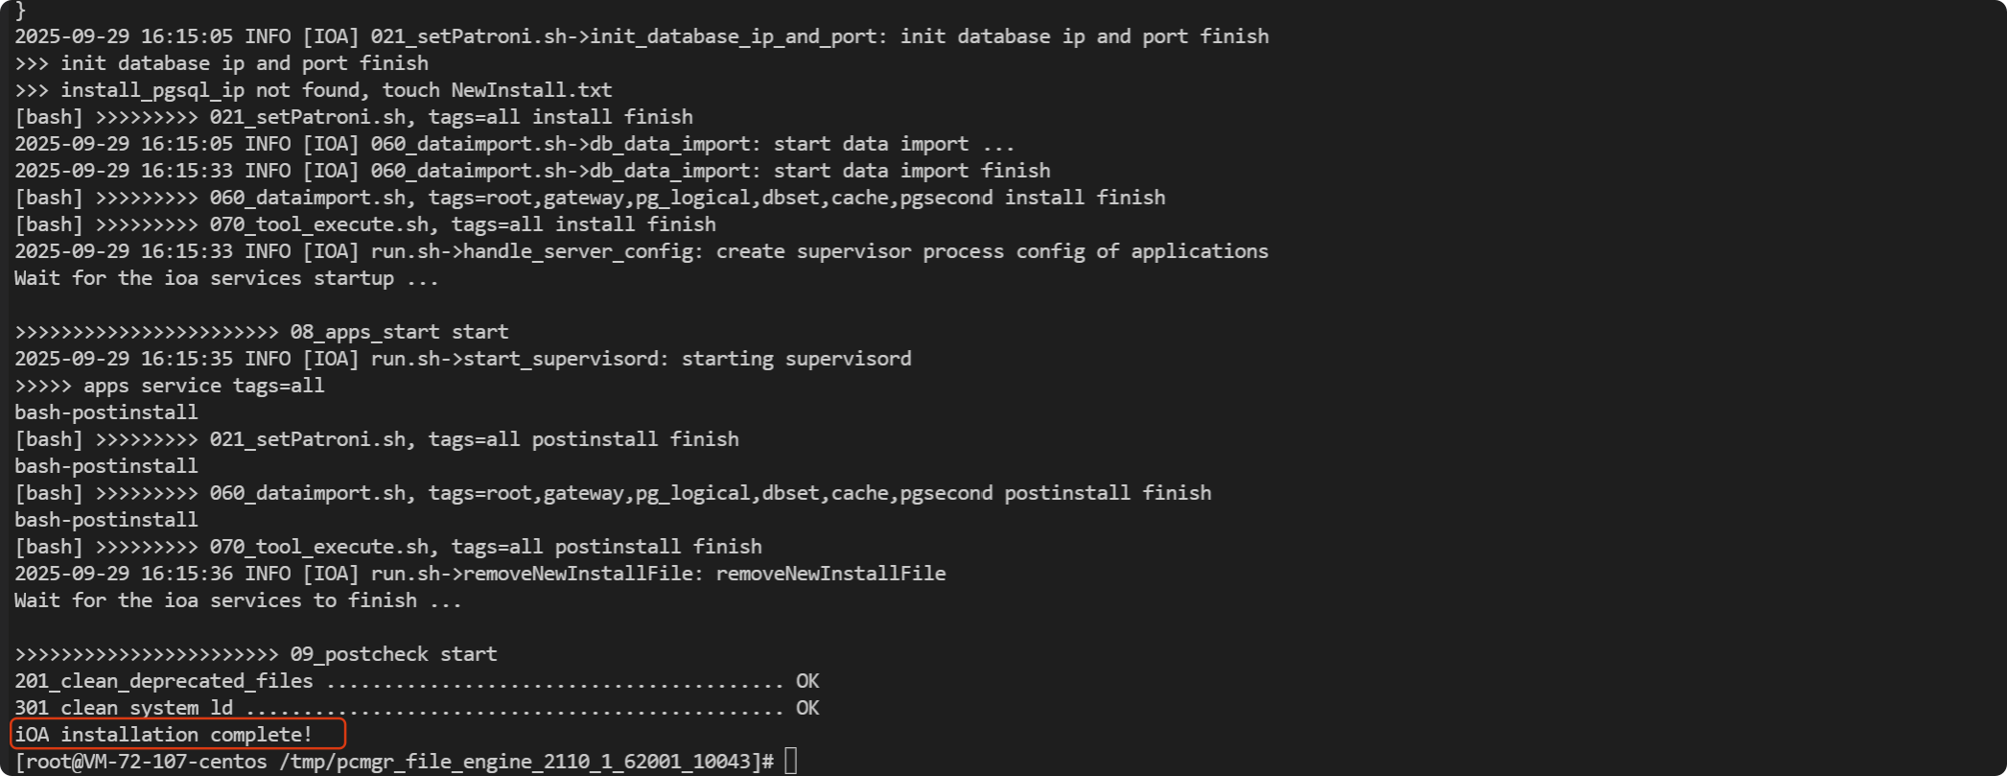Click the 070_tool_execute.sh "postinstall finish" line
Viewport: 2007px width, 776px height.
click(x=387, y=547)
